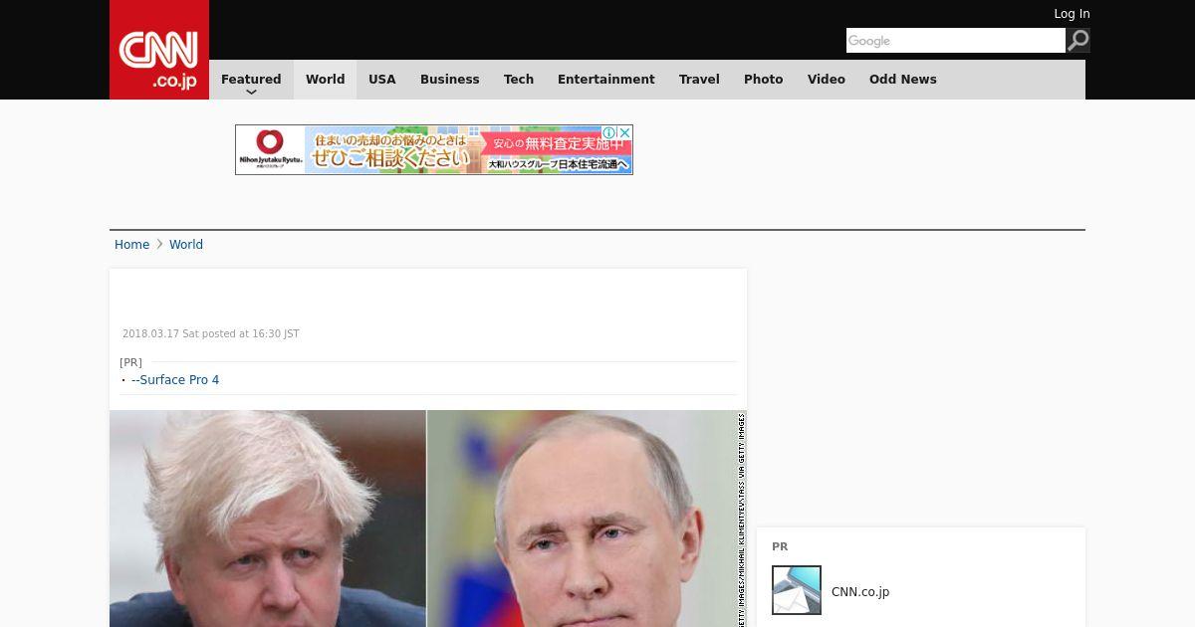
Task: Click the CNN.co.jp PR link text
Action: pos(860,592)
